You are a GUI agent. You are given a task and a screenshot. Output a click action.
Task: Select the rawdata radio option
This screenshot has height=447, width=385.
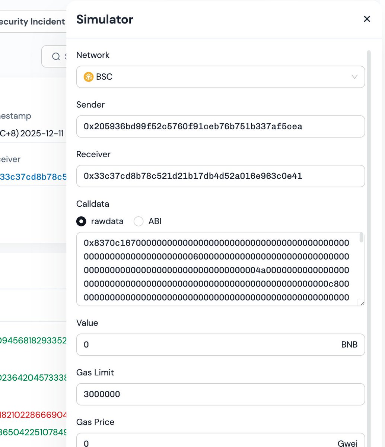tap(81, 221)
